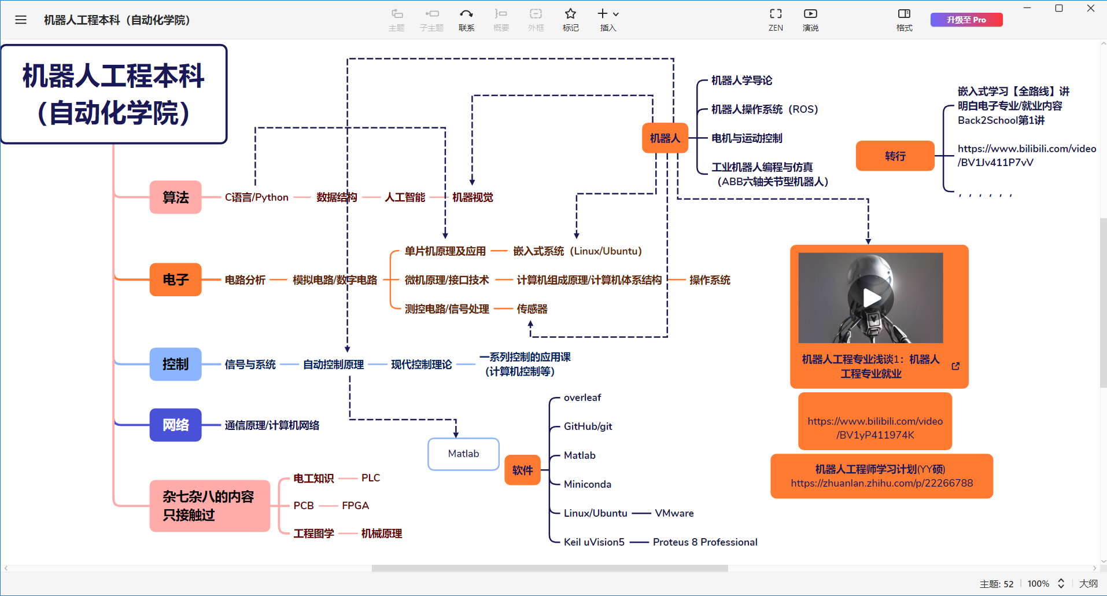Screen dimensions: 1107x596
Task: Select the 微机原理/接口技术 subtopic
Action: tap(447, 280)
